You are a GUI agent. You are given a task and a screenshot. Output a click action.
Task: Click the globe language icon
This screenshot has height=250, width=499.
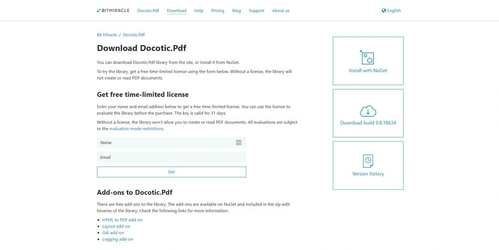[x=384, y=10]
